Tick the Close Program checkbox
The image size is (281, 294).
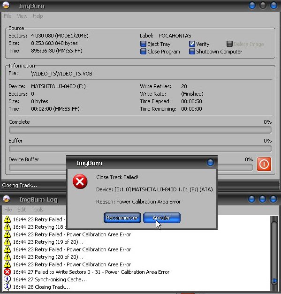click(143, 52)
